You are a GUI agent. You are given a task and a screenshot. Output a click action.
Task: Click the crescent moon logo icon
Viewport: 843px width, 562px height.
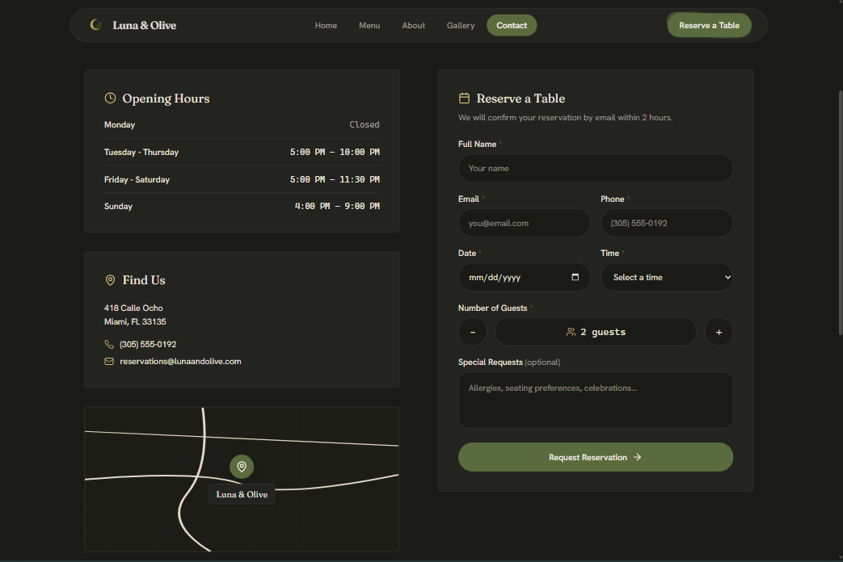[x=95, y=25]
